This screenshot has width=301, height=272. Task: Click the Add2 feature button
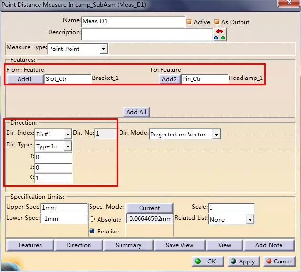coord(169,79)
